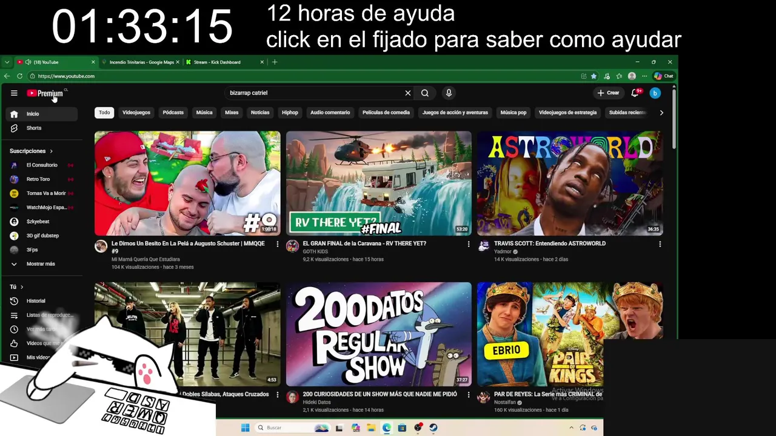
Task: Open the Copilot Chat button
Action: pyautogui.click(x=664, y=76)
